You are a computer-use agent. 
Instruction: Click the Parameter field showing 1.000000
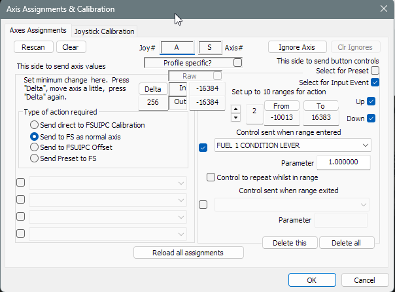(x=343, y=162)
